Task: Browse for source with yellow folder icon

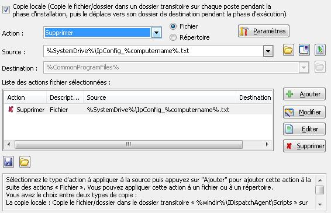Action: coord(288,50)
